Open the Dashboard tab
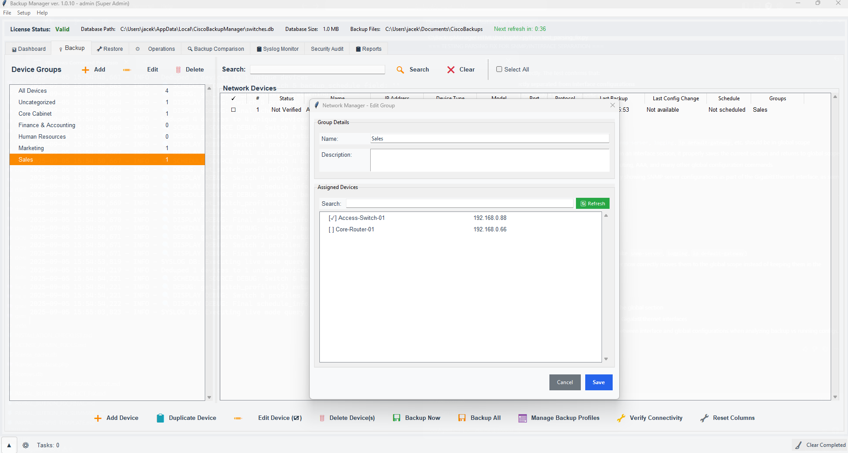Image resolution: width=848 pixels, height=453 pixels. (x=29, y=49)
